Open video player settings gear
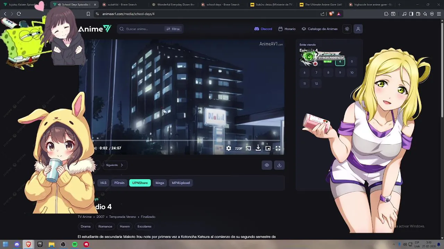This screenshot has width=444, height=249. tap(229, 148)
